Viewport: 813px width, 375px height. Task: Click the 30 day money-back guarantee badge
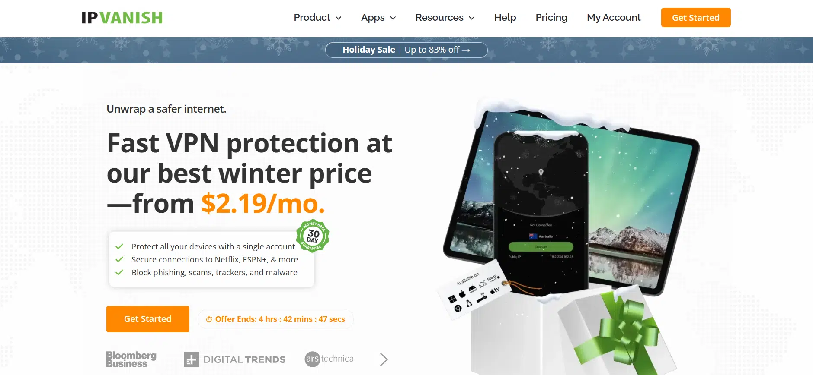[313, 236]
